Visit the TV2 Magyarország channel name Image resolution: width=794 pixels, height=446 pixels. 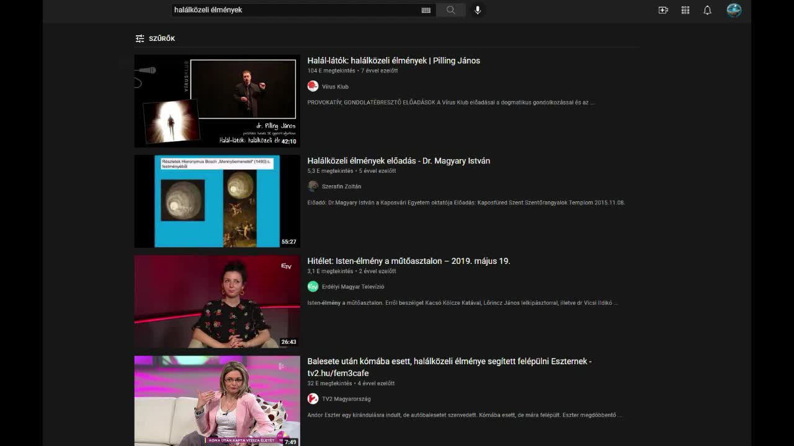coord(346,399)
